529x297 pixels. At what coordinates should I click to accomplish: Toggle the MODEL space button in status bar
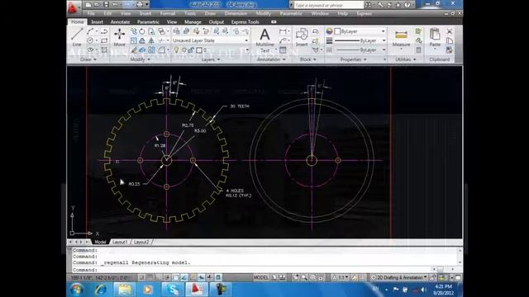[x=261, y=277]
